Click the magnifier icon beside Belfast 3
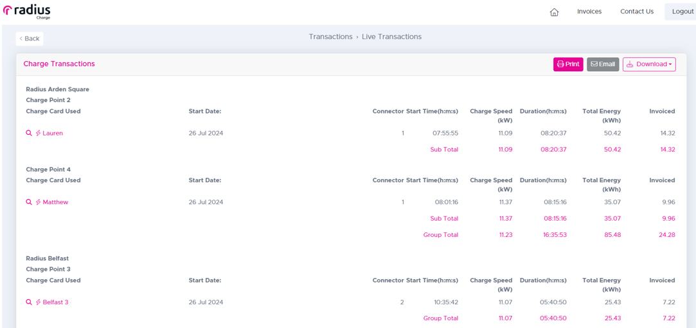Viewport: 696px width, 328px height. pos(29,302)
